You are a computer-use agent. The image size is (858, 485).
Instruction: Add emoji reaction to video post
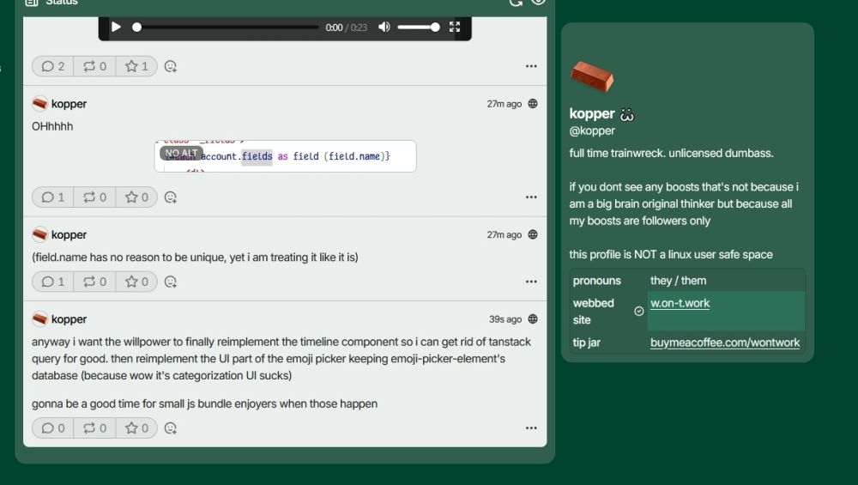coord(170,66)
